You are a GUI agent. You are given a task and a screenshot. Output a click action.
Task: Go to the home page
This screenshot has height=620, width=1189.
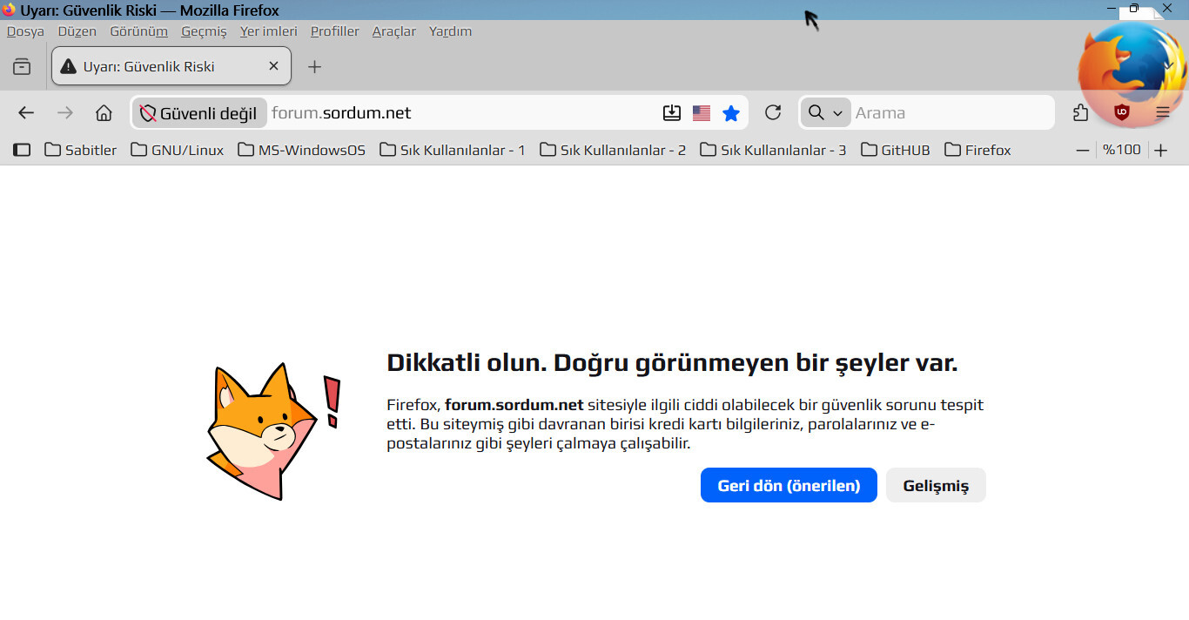click(x=104, y=112)
